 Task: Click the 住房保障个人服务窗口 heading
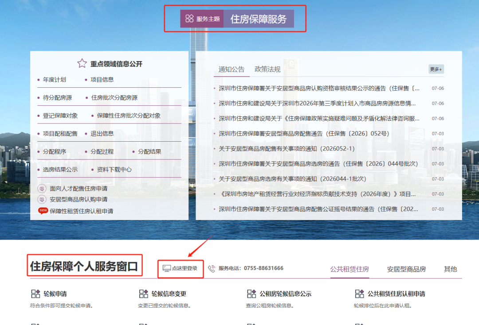pos(84,266)
